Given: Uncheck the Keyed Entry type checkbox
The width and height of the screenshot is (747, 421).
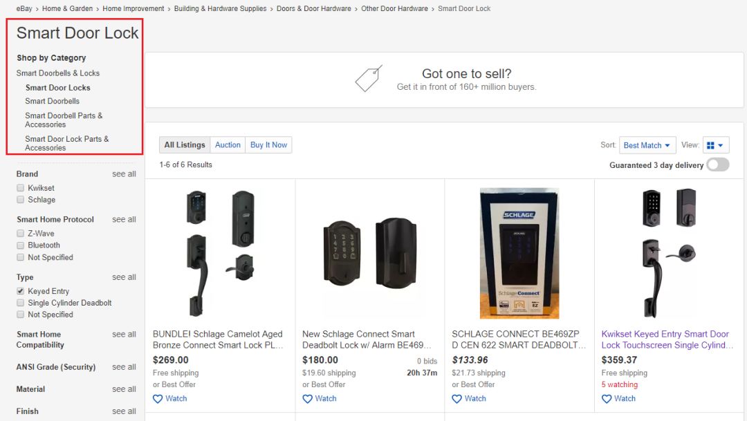Looking at the screenshot, I should (x=21, y=291).
